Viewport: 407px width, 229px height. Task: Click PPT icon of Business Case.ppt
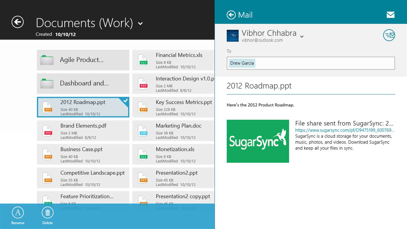(48, 154)
